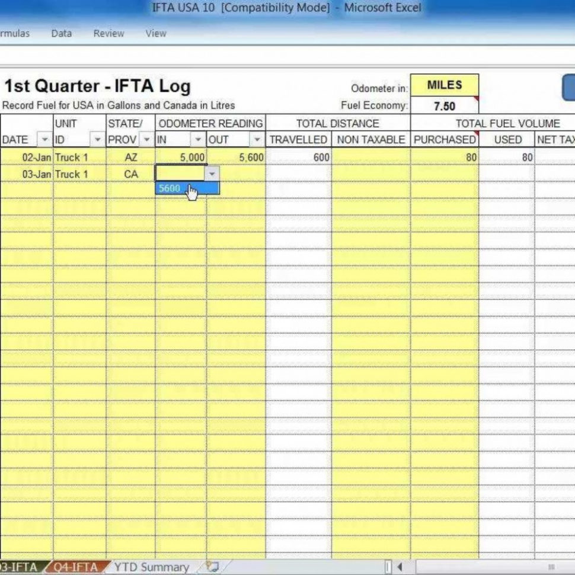Open the STATE/PROV column filter dropdown
The image size is (575, 575).
145,139
